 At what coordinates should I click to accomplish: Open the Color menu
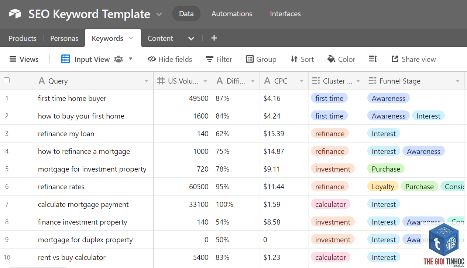tap(341, 59)
